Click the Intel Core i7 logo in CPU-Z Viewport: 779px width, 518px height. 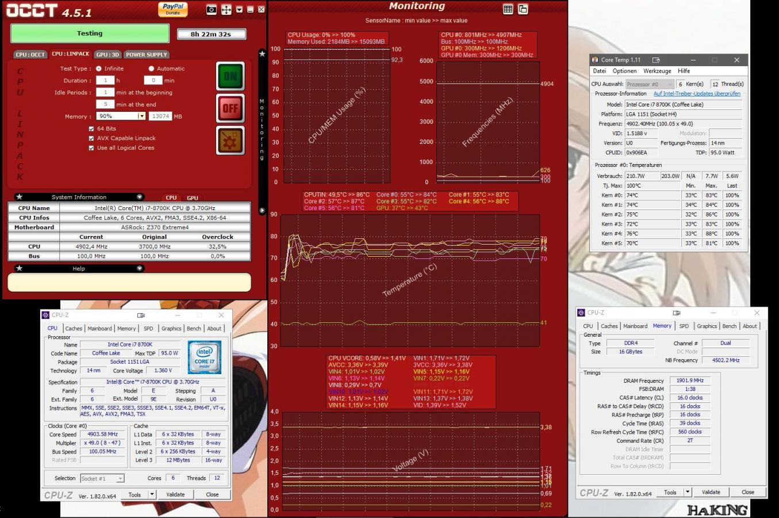coord(204,357)
